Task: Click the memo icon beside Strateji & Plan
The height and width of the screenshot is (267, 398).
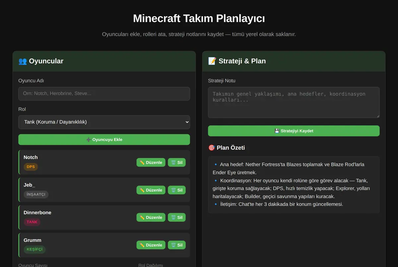Action: click(212, 61)
